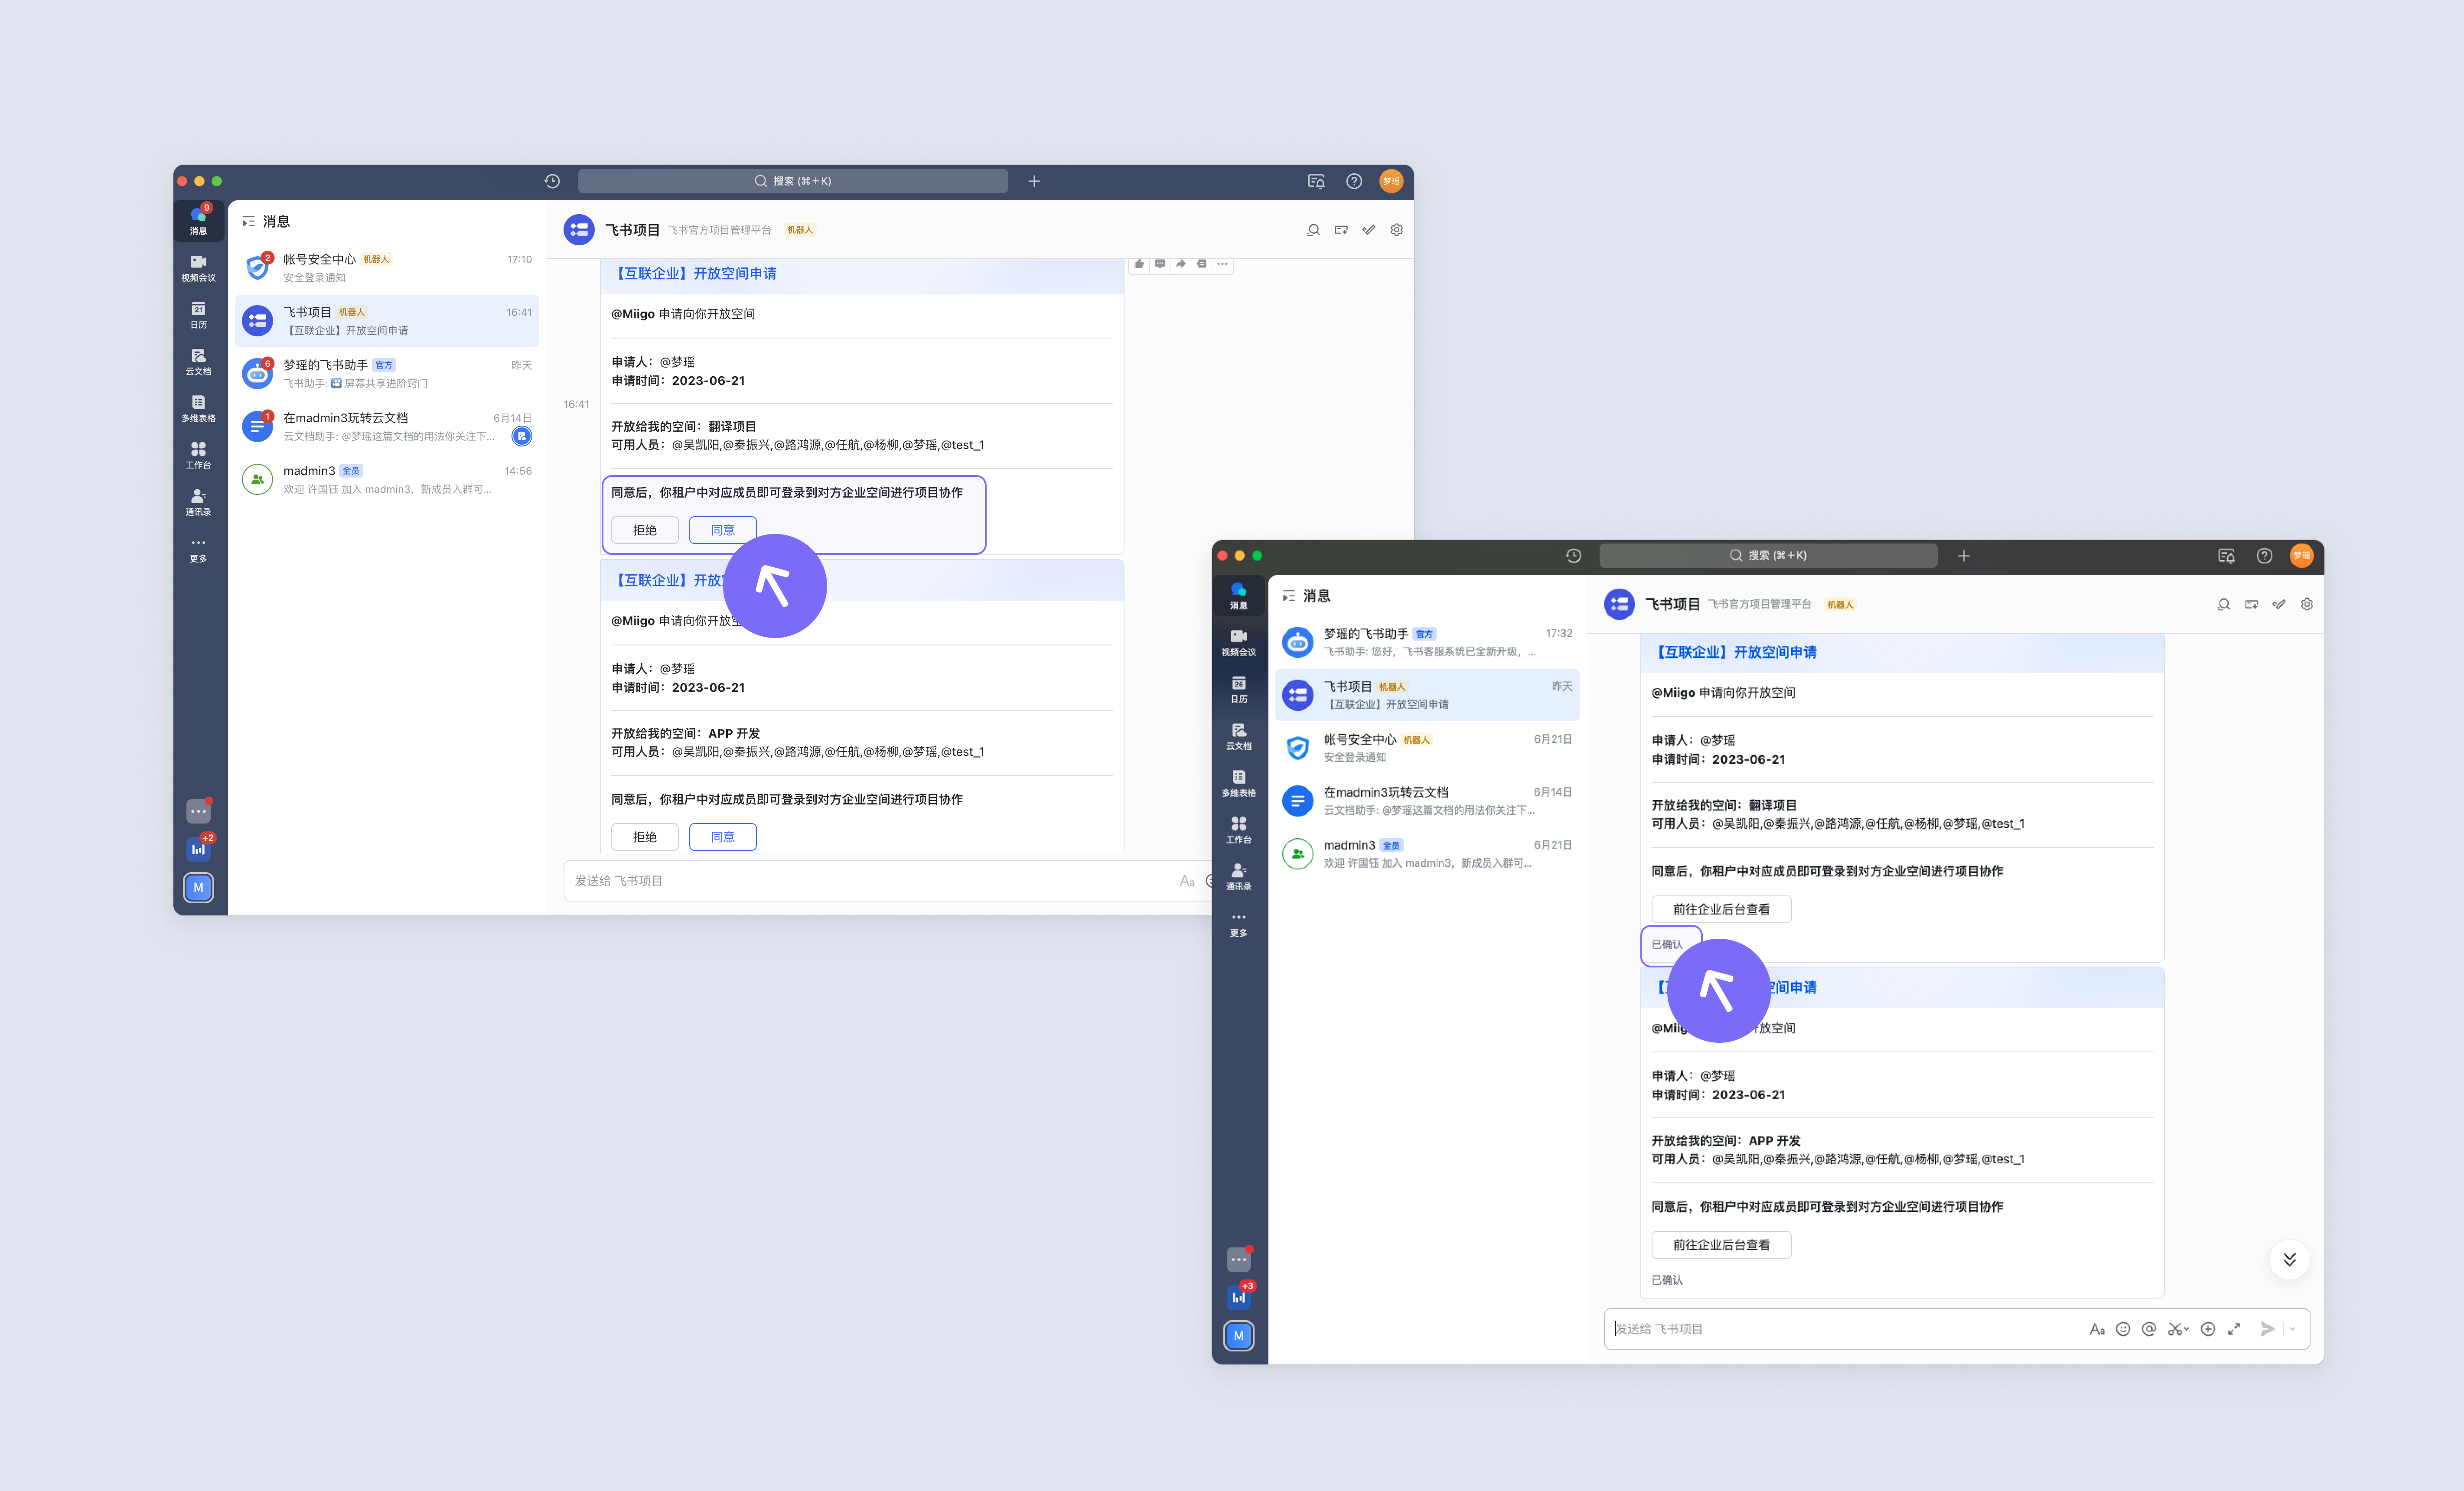The height and width of the screenshot is (1491, 2464).
Task: Open history icon in back window title bar
Action: coord(552,181)
